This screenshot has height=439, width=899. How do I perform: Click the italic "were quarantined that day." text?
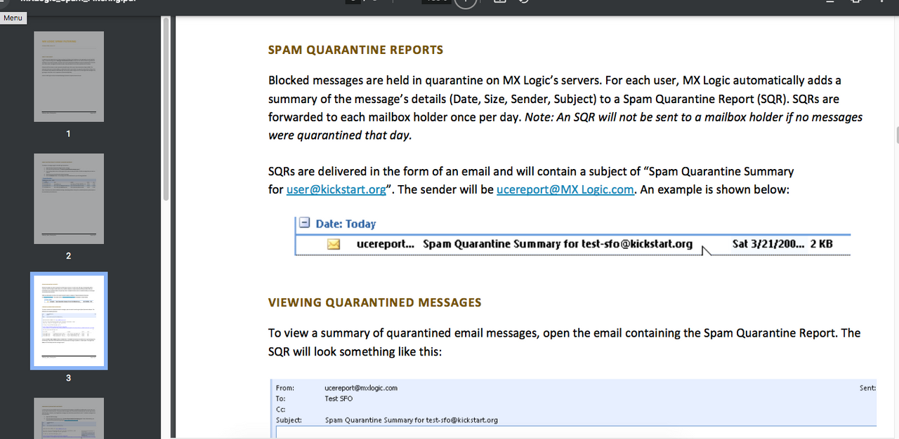[x=340, y=135]
